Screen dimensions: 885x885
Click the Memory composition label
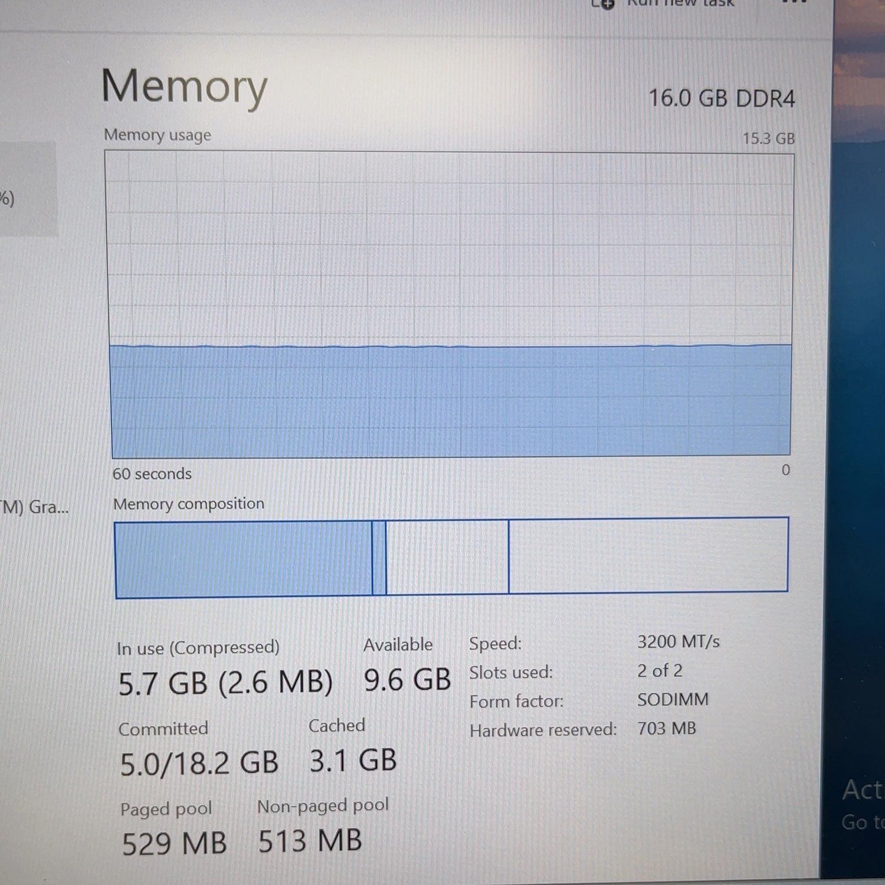pos(189,504)
